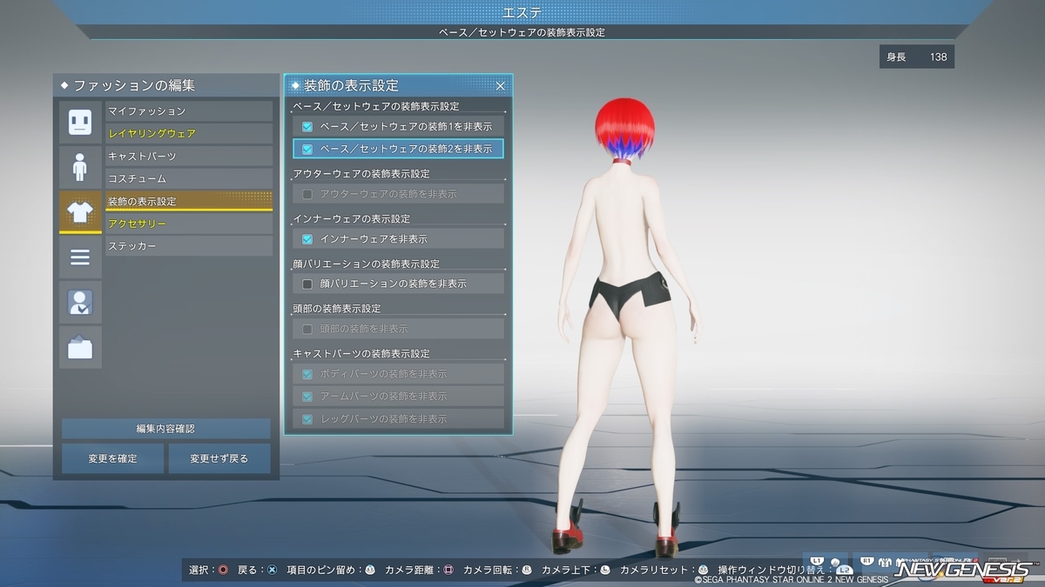The height and width of the screenshot is (587, 1045).
Task: Toggle ベース/セットウェアの装飾1を非表示 checkbox
Action: pyautogui.click(x=307, y=126)
